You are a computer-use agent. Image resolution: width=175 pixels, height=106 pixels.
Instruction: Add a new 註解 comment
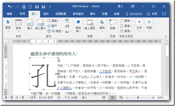113,24
